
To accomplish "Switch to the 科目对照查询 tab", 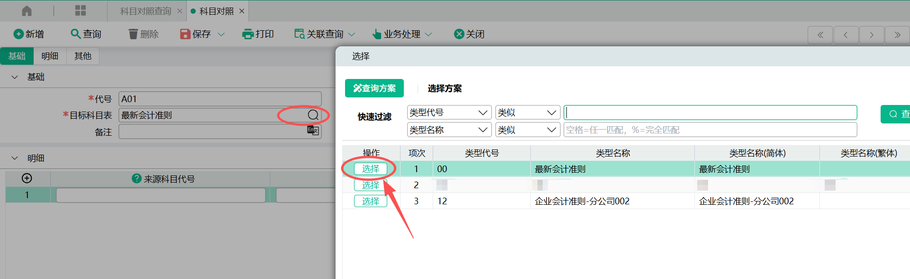I will point(146,11).
